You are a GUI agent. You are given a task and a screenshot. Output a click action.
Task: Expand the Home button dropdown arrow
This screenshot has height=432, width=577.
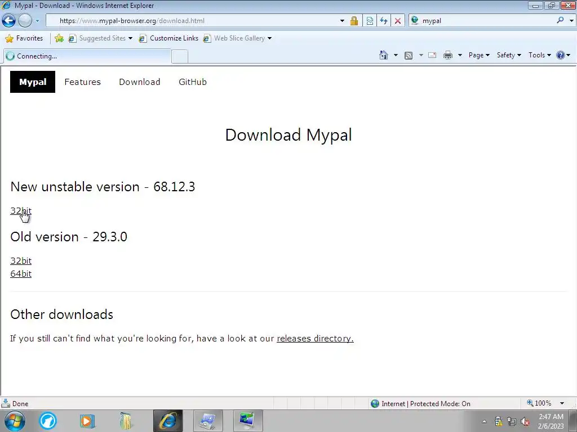[x=396, y=55]
